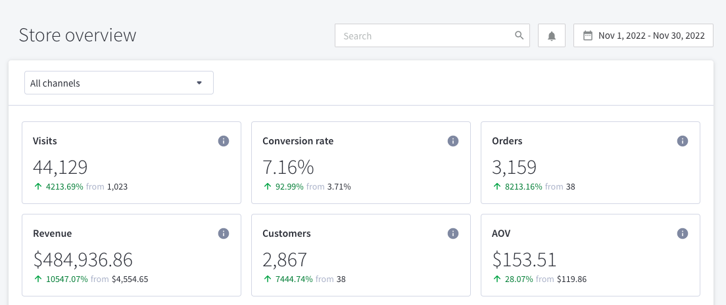Click the calendar icon in date picker
This screenshot has width=726, height=305.
pyautogui.click(x=588, y=35)
